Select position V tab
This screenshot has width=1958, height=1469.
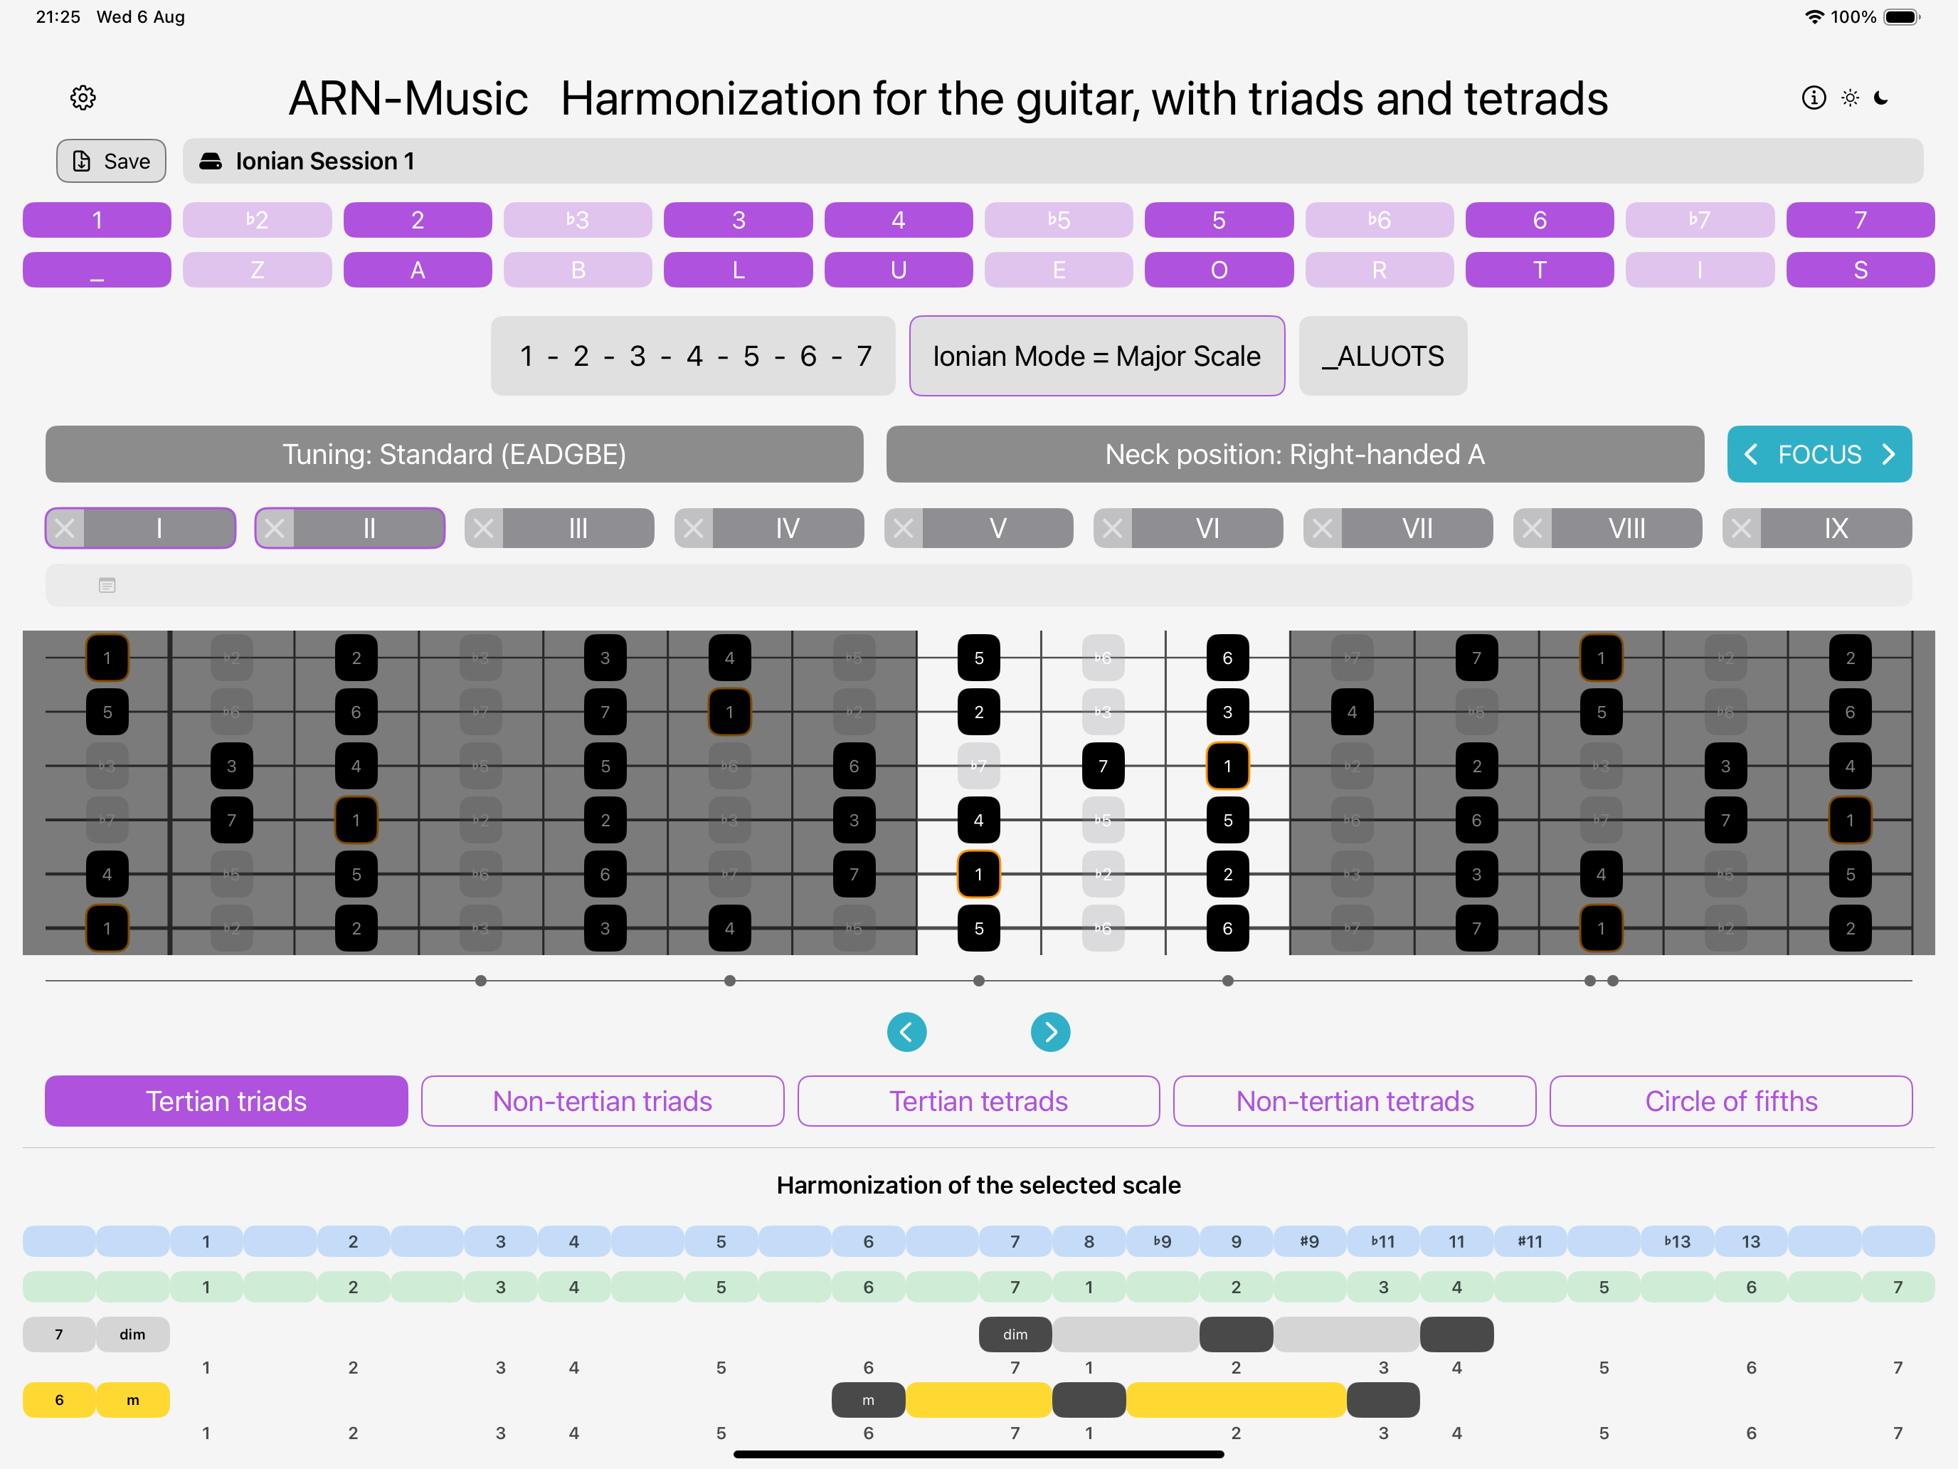tap(997, 529)
